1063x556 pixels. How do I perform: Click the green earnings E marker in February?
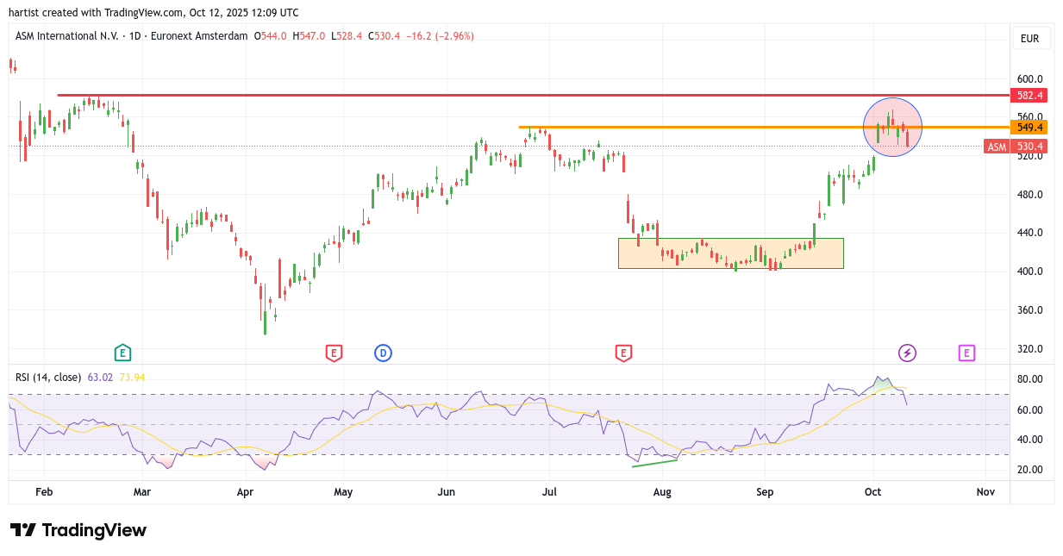pyautogui.click(x=122, y=352)
